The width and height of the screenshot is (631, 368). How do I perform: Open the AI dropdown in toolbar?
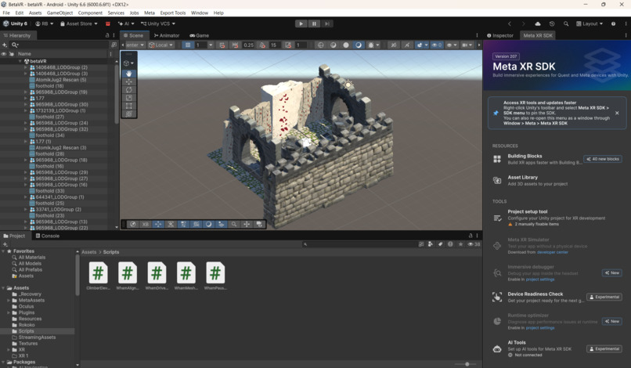[x=126, y=23]
